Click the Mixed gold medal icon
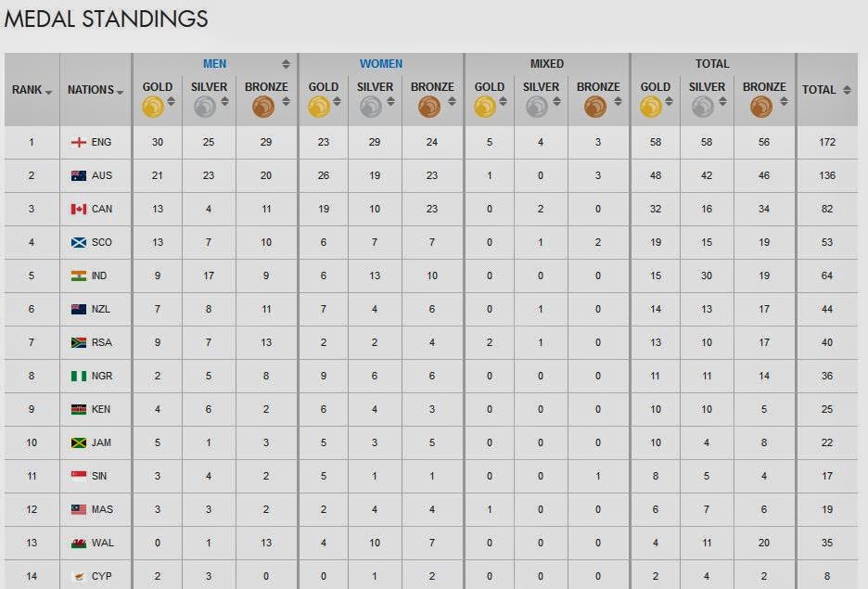Screen dimensions: 868x589 pos(485,107)
